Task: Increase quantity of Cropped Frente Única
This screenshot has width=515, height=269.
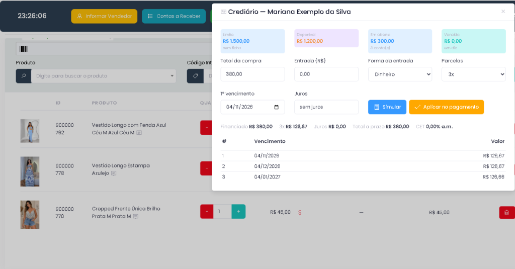Action: 238,212
